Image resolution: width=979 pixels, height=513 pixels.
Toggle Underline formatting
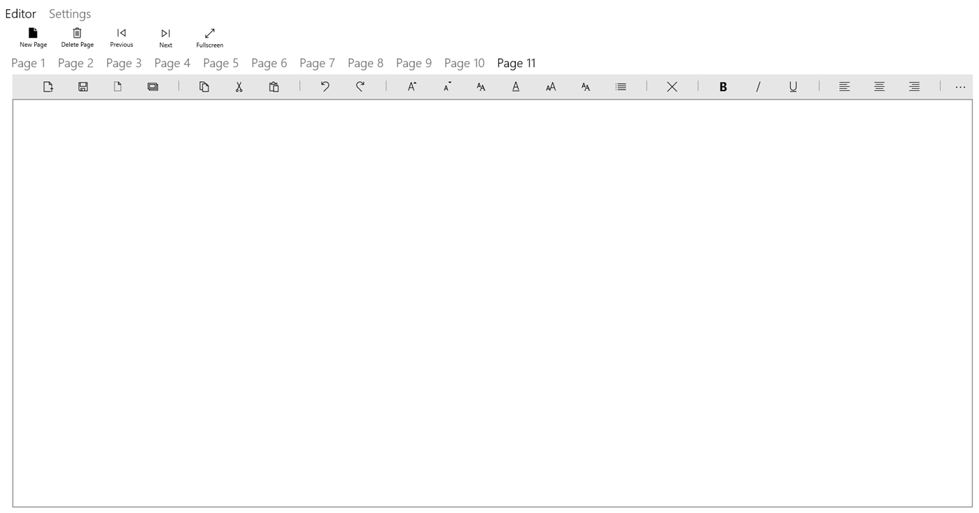(793, 86)
